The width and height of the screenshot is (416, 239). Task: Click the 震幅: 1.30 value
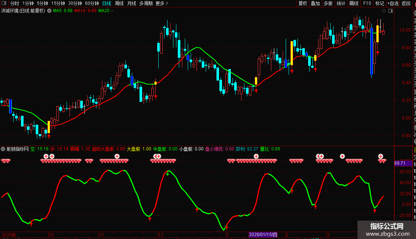click(80, 149)
